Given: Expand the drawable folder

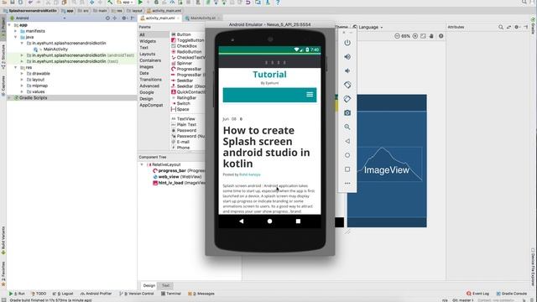Looking at the screenshot, I should (x=22, y=73).
